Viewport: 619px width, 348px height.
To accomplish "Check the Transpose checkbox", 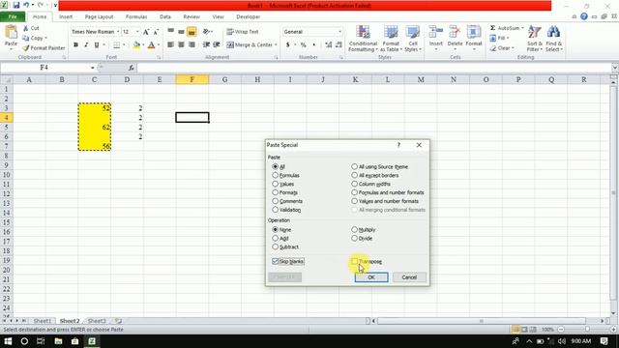I will (x=355, y=262).
